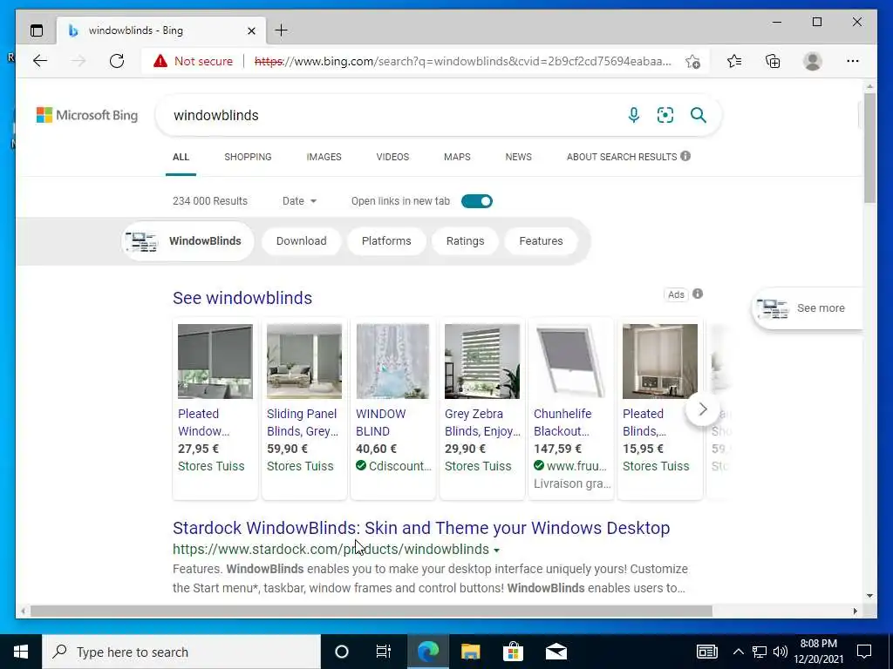The image size is (893, 669).
Task: Switch to the MAPS tab
Action: point(457,157)
